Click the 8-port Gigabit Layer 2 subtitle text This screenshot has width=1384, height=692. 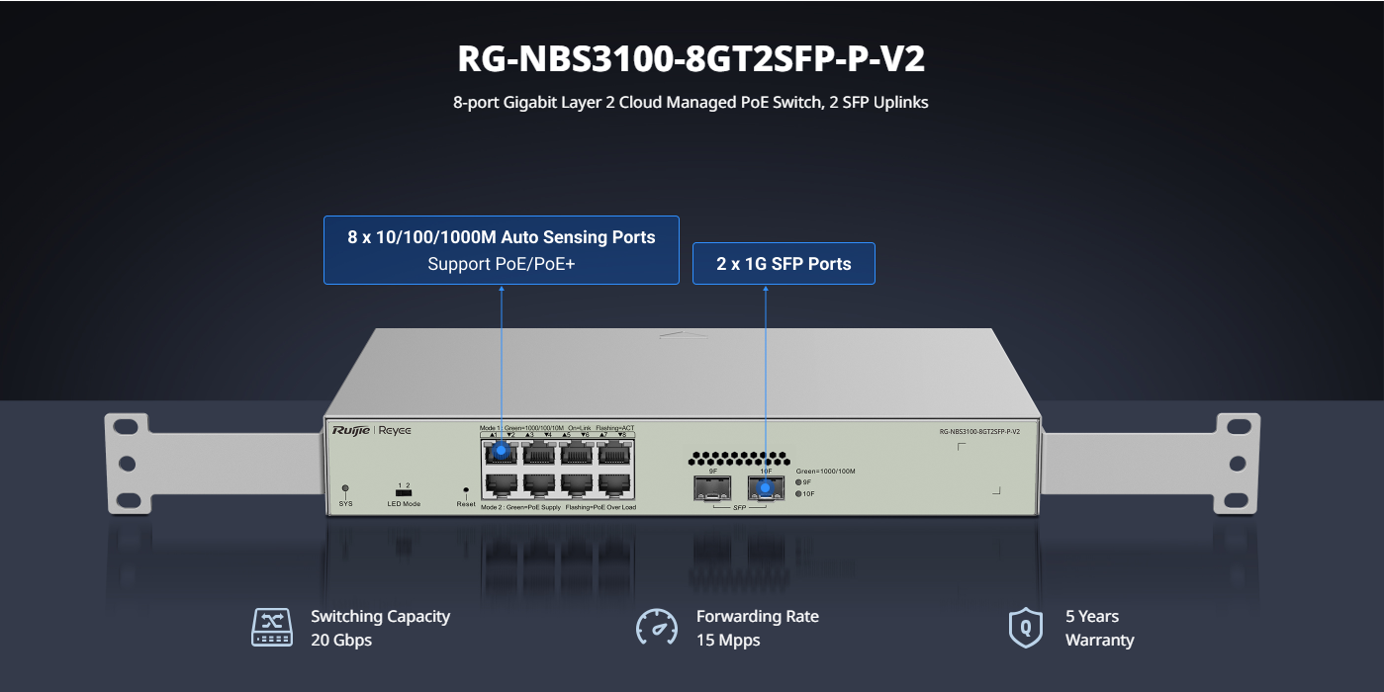click(x=691, y=102)
